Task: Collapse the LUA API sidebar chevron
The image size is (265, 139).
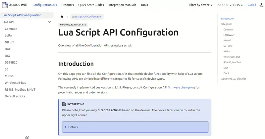Action: pyautogui.click(x=49, y=22)
